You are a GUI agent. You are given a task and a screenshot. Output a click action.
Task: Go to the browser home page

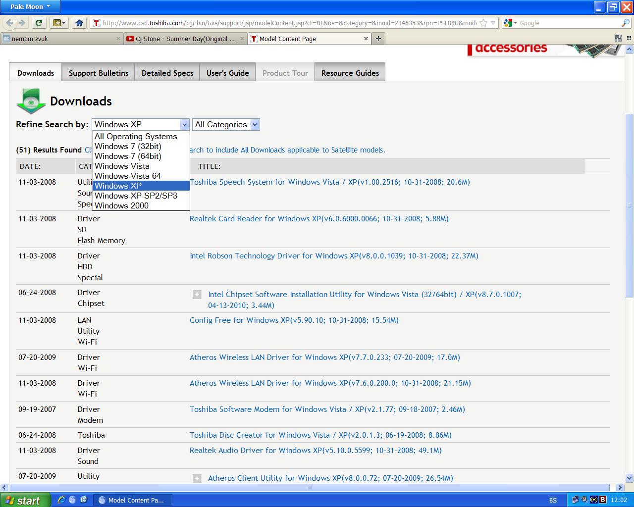click(79, 23)
